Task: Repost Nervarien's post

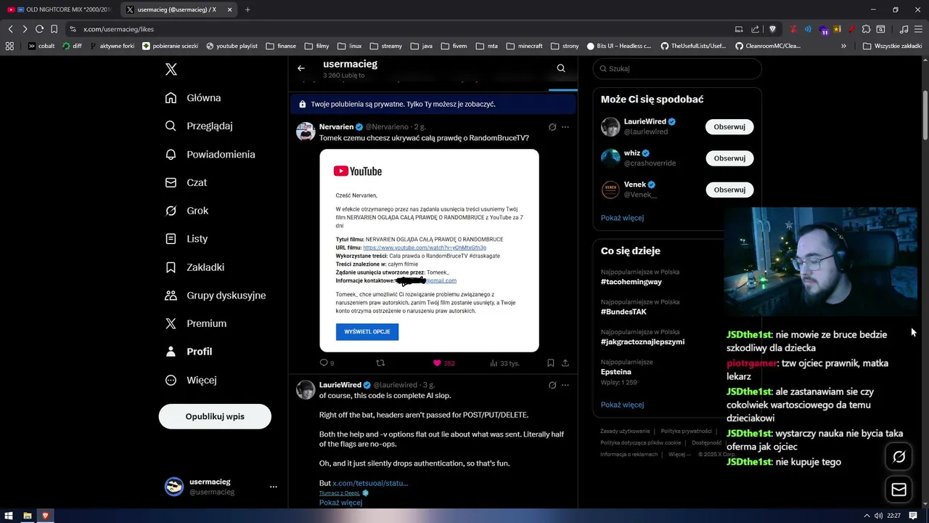Action: pos(380,362)
